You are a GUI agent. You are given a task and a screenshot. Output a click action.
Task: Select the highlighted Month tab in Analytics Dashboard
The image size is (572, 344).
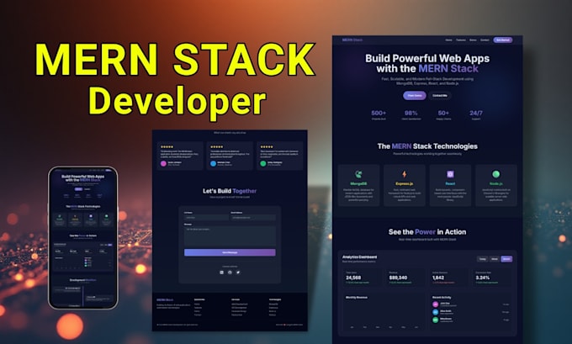click(x=506, y=259)
